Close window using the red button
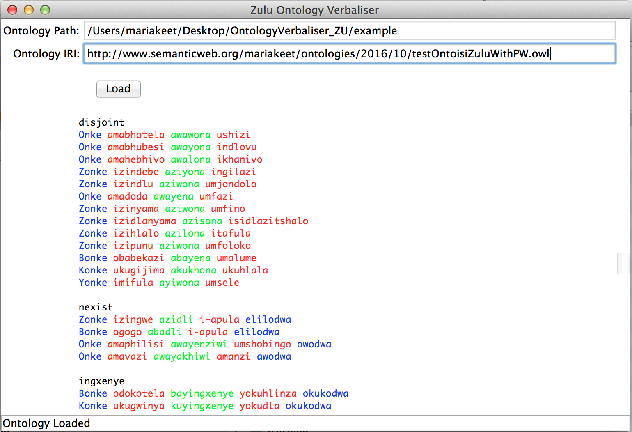Screen dimensions: 632x432 pos(12,10)
